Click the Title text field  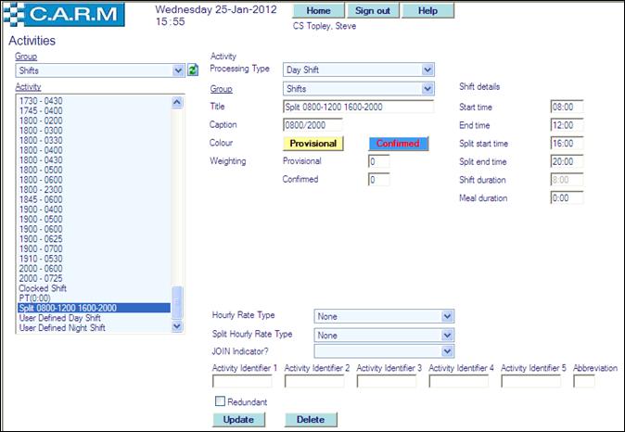pyautogui.click(x=358, y=107)
